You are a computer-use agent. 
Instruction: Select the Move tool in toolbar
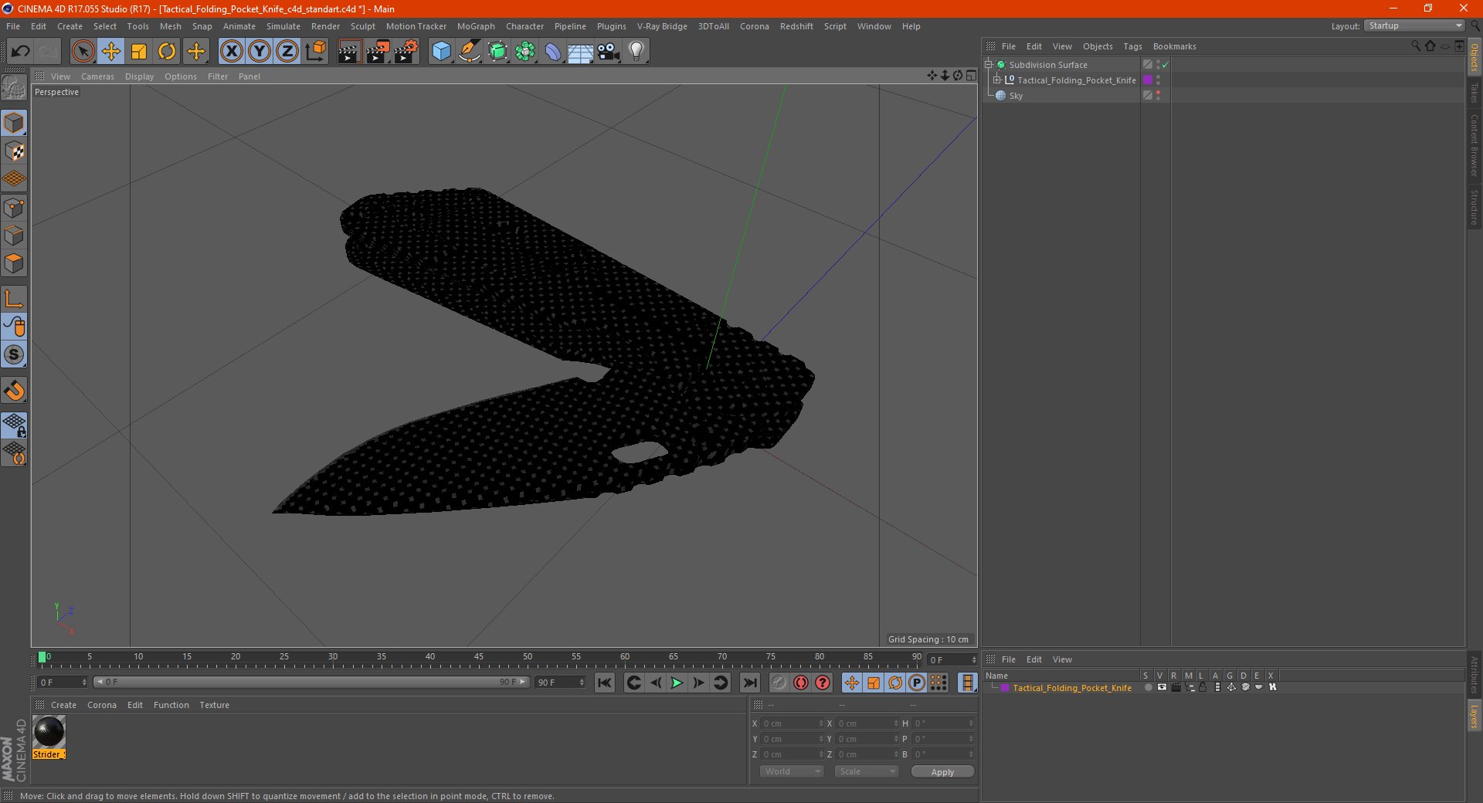point(111,52)
